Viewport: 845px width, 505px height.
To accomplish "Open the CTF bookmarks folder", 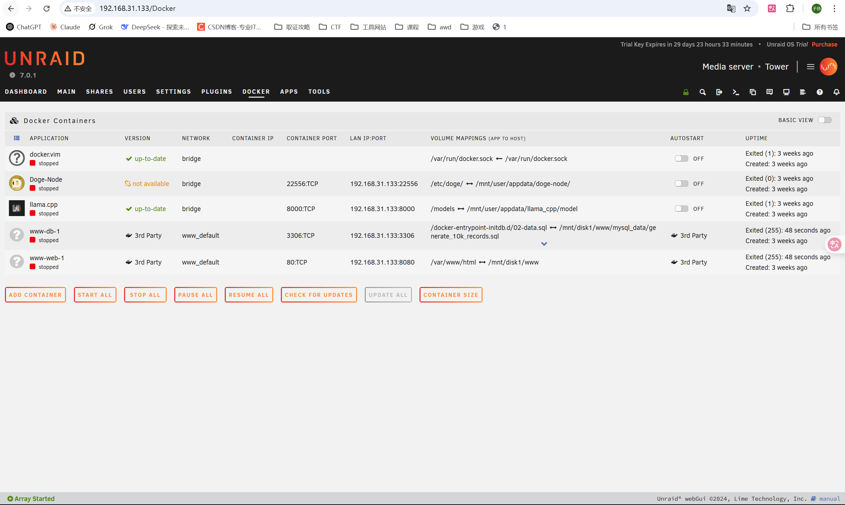I will [x=330, y=27].
